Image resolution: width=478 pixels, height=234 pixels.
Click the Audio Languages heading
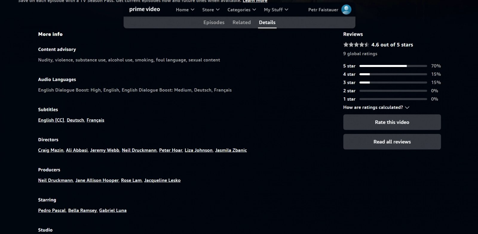click(x=57, y=79)
